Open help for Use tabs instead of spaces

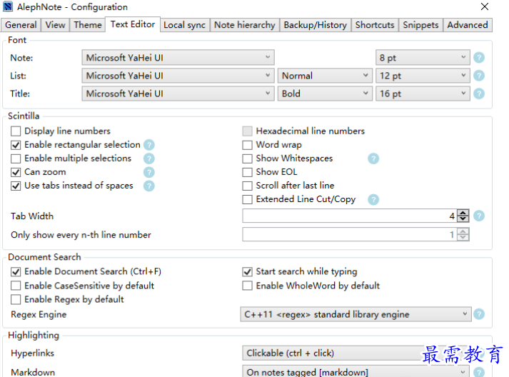coord(149,186)
